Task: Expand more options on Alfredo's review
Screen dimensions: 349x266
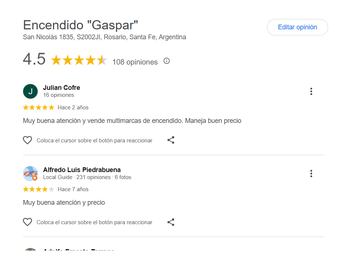Action: click(x=311, y=174)
